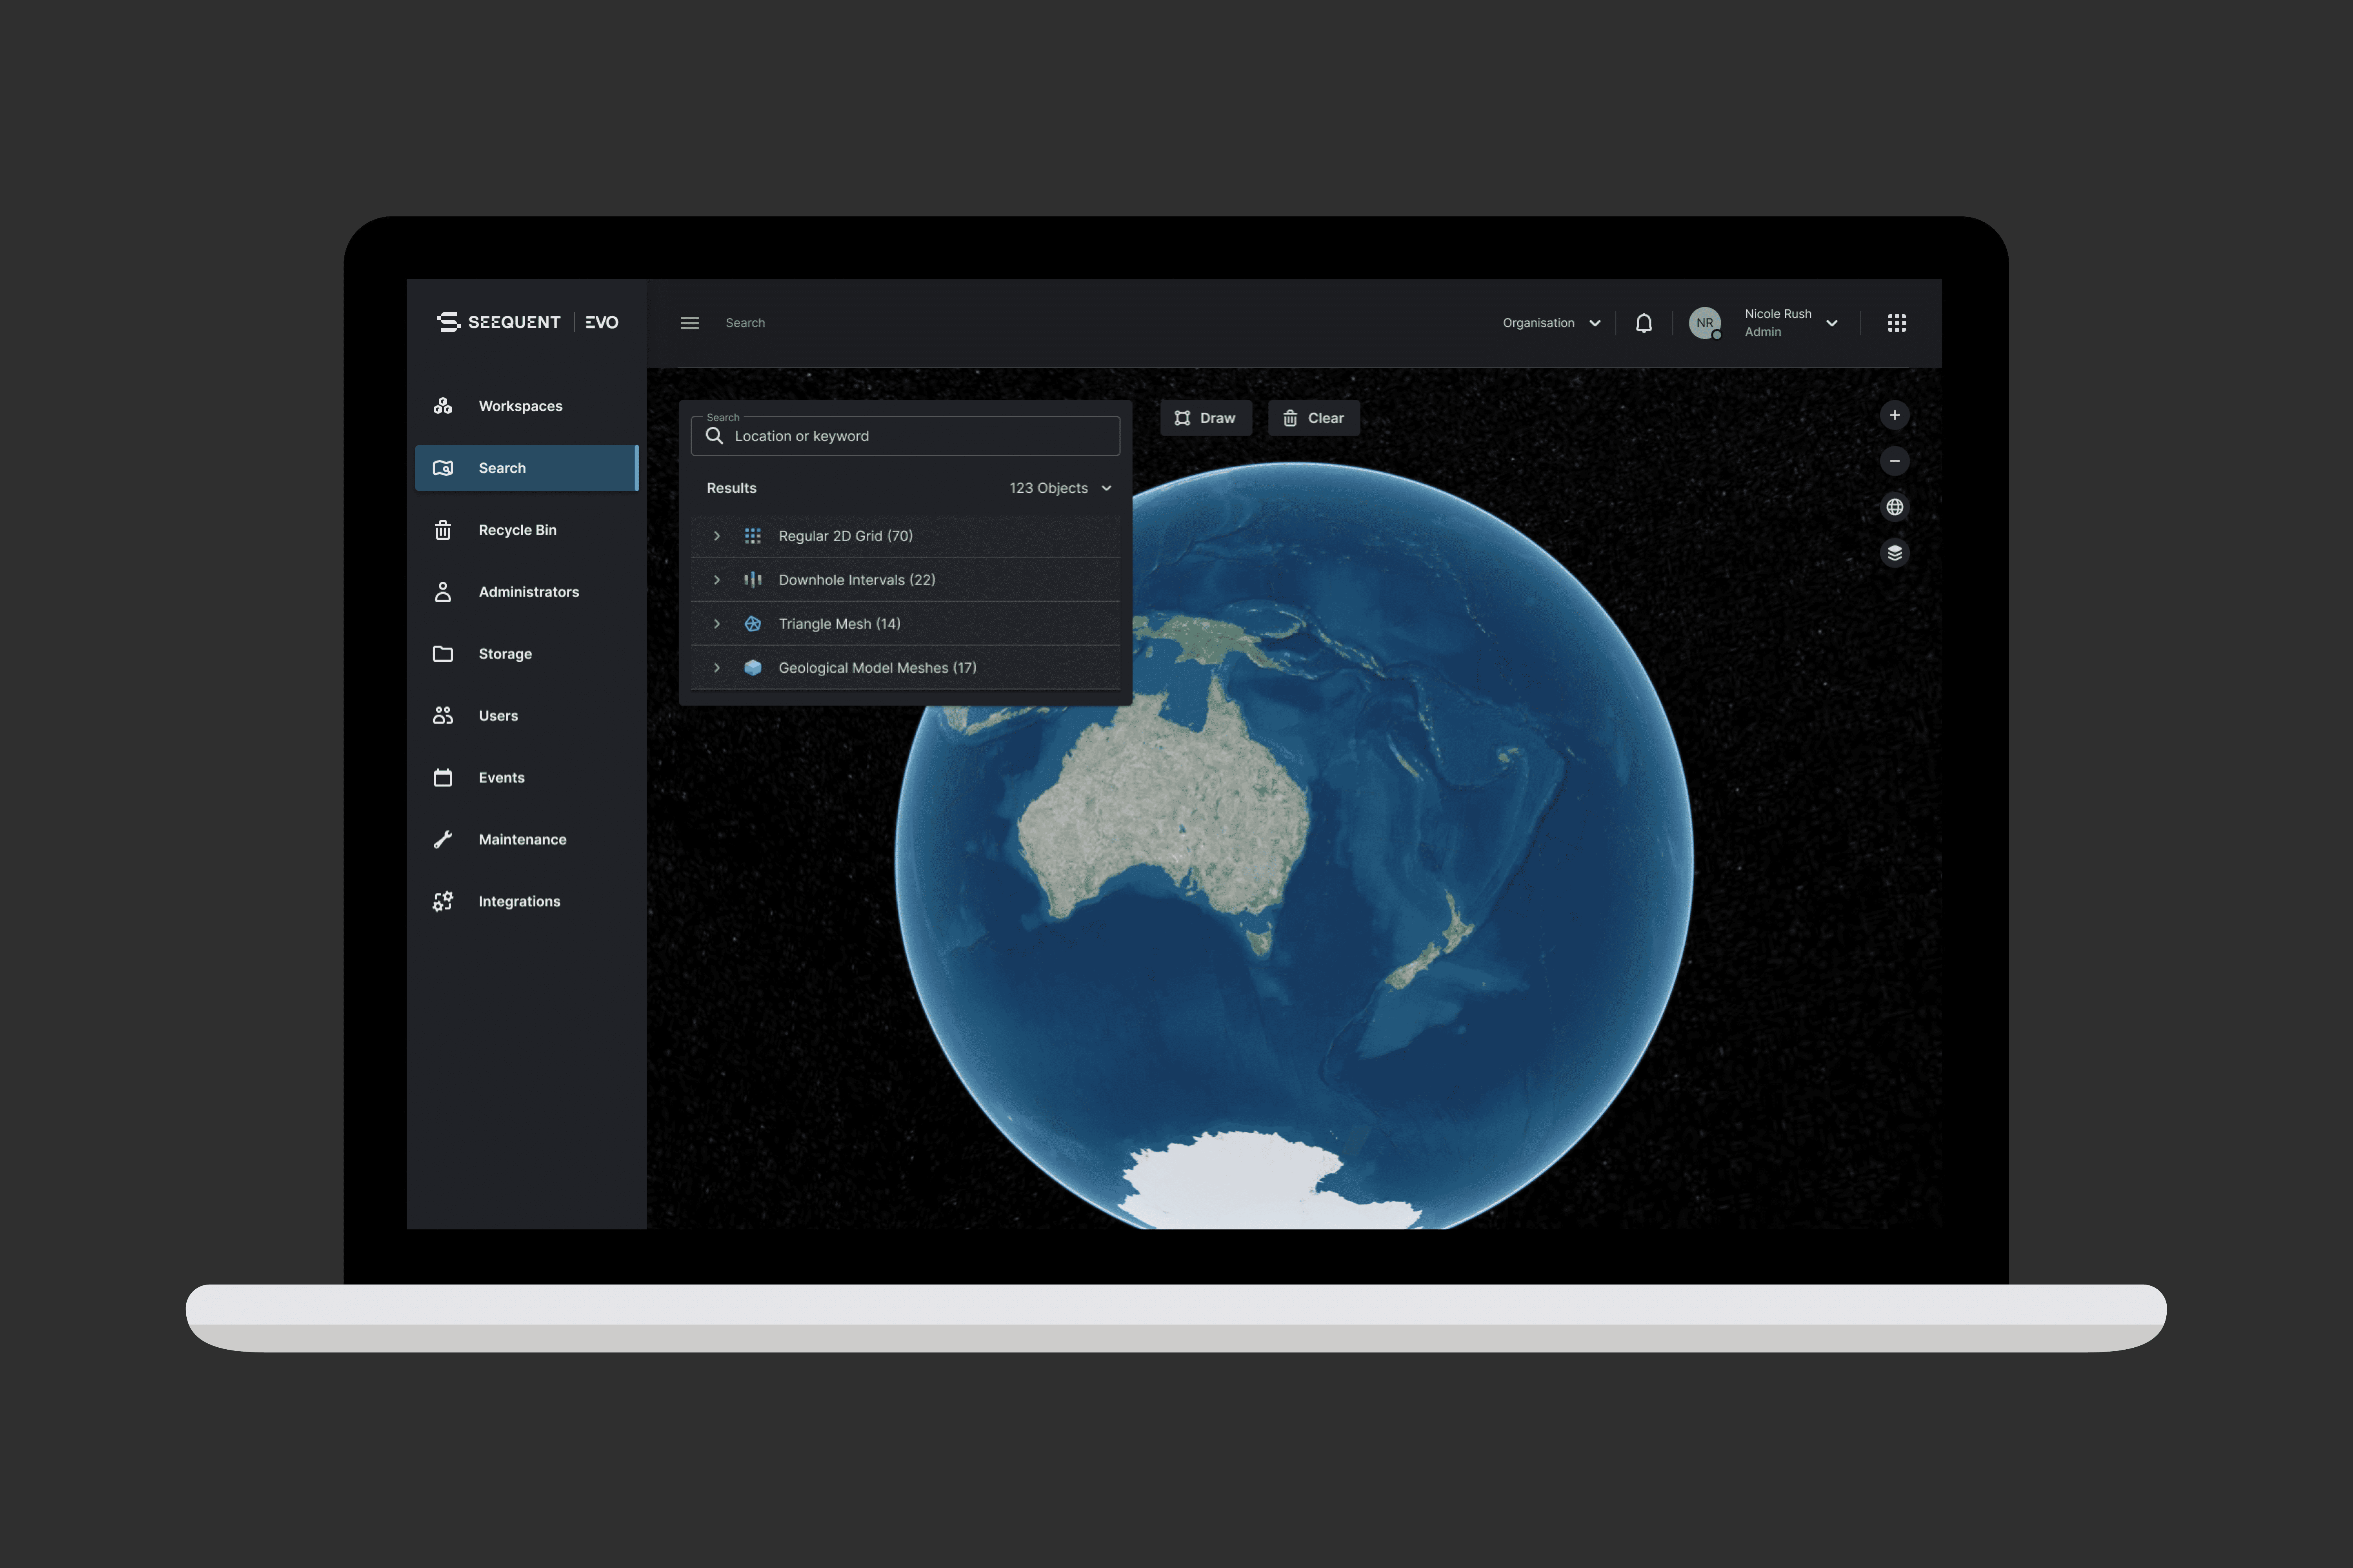Click the Geological Model Meshes cube icon
Image resolution: width=2353 pixels, height=1568 pixels.
(x=752, y=668)
